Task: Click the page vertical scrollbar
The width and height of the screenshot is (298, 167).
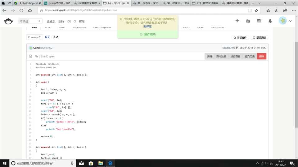Action: point(296,84)
